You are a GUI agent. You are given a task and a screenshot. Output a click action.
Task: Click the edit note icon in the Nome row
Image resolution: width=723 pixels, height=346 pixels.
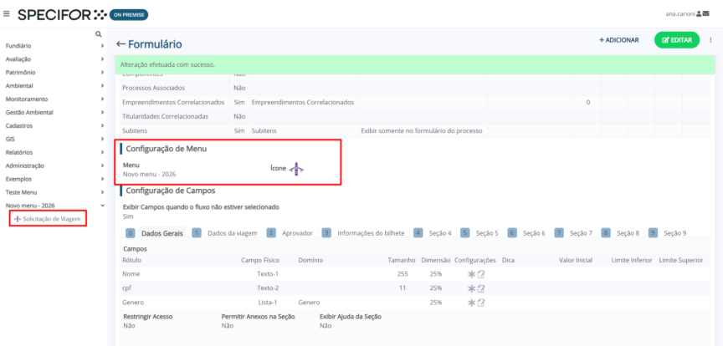coord(481,274)
